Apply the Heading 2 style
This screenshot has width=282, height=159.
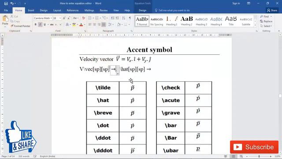click(186, 21)
